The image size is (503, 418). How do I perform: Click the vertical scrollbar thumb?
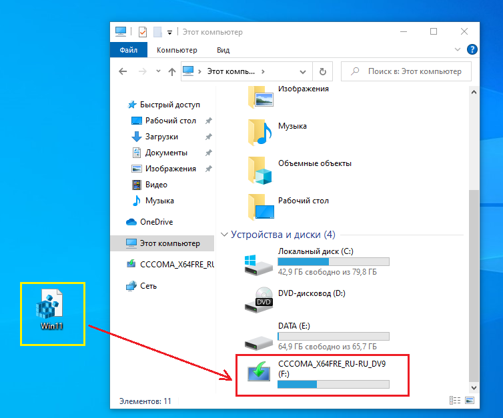tap(474, 285)
